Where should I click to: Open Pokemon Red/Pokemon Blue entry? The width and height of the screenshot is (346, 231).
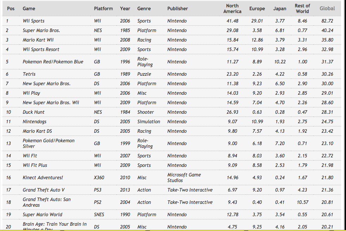tap(53, 62)
